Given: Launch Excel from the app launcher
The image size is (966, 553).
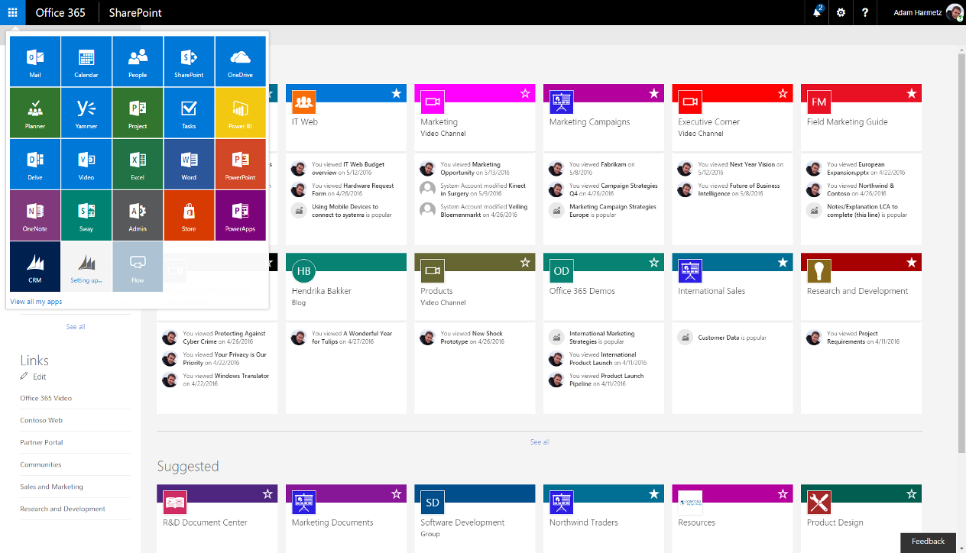Looking at the screenshot, I should (138, 163).
